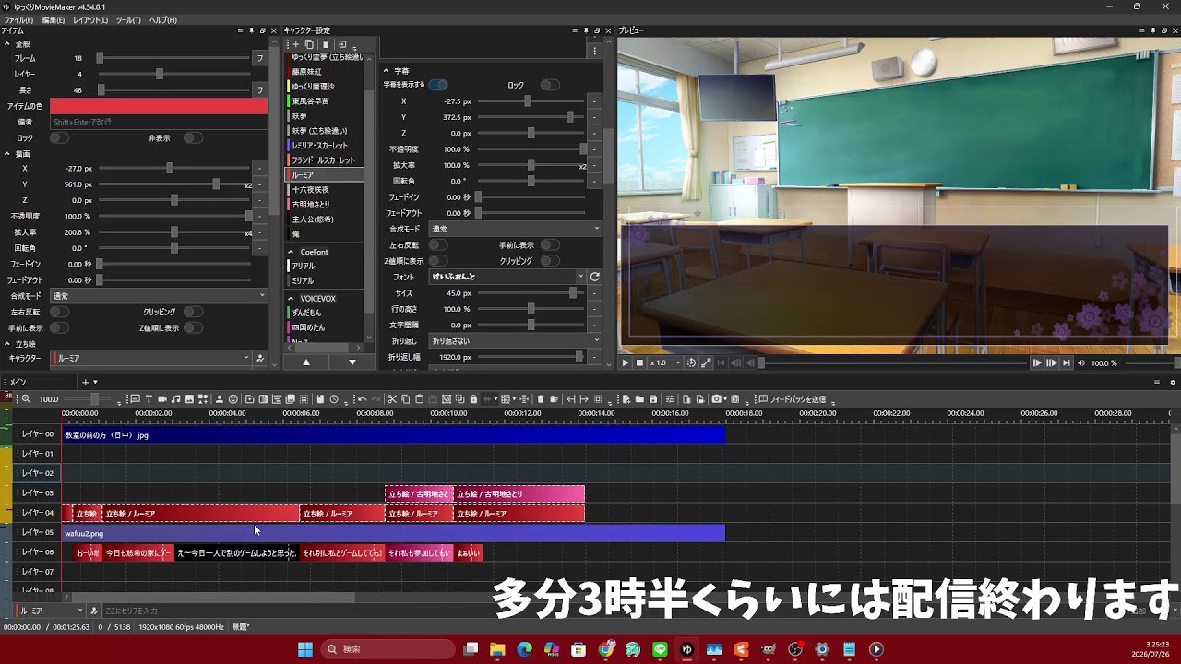Screen dimensions: 1181x664
Task: Add a text item from the timeline toolbar
Action: click(149, 399)
